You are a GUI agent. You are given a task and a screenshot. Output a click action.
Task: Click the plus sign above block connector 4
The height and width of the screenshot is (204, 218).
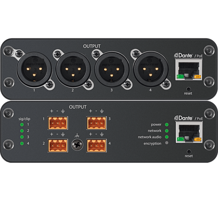[91, 134]
